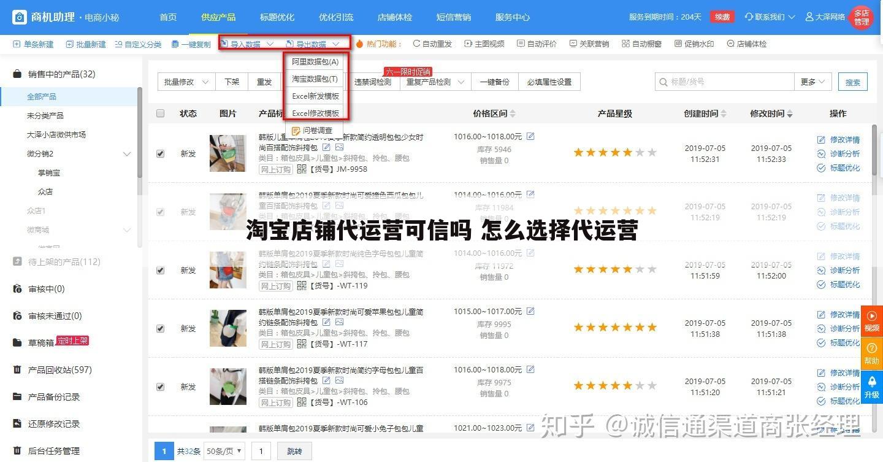Open the 批量修改 dropdown

coord(186,81)
